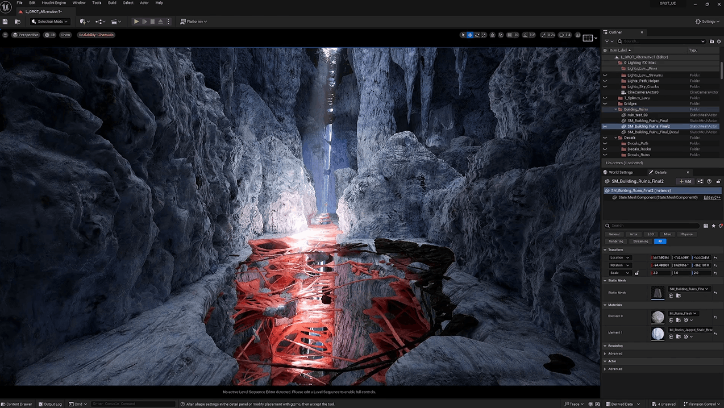This screenshot has height=408, width=724.
Task: Click the Save current level icon
Action: pyautogui.click(x=5, y=22)
